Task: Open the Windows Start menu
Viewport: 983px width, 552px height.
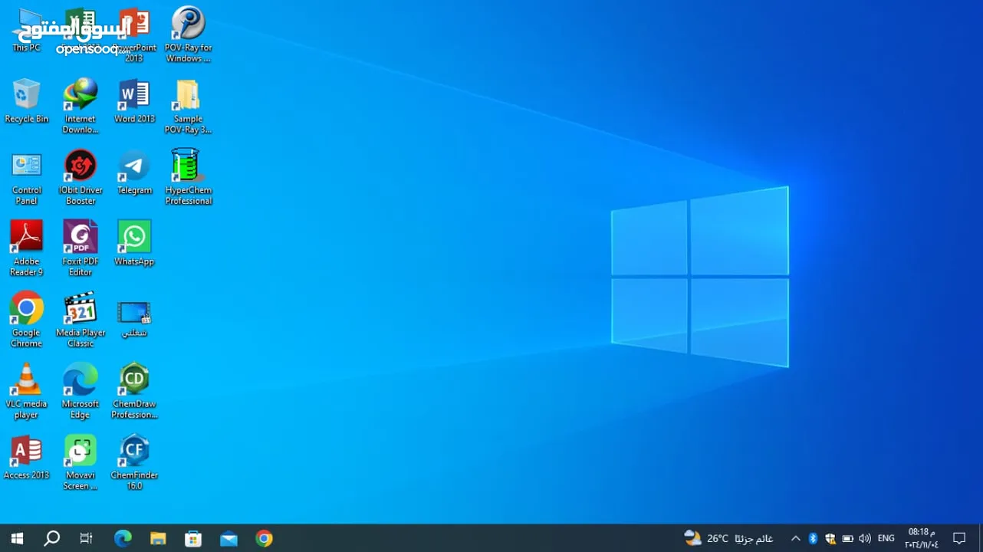Action: click(x=17, y=538)
